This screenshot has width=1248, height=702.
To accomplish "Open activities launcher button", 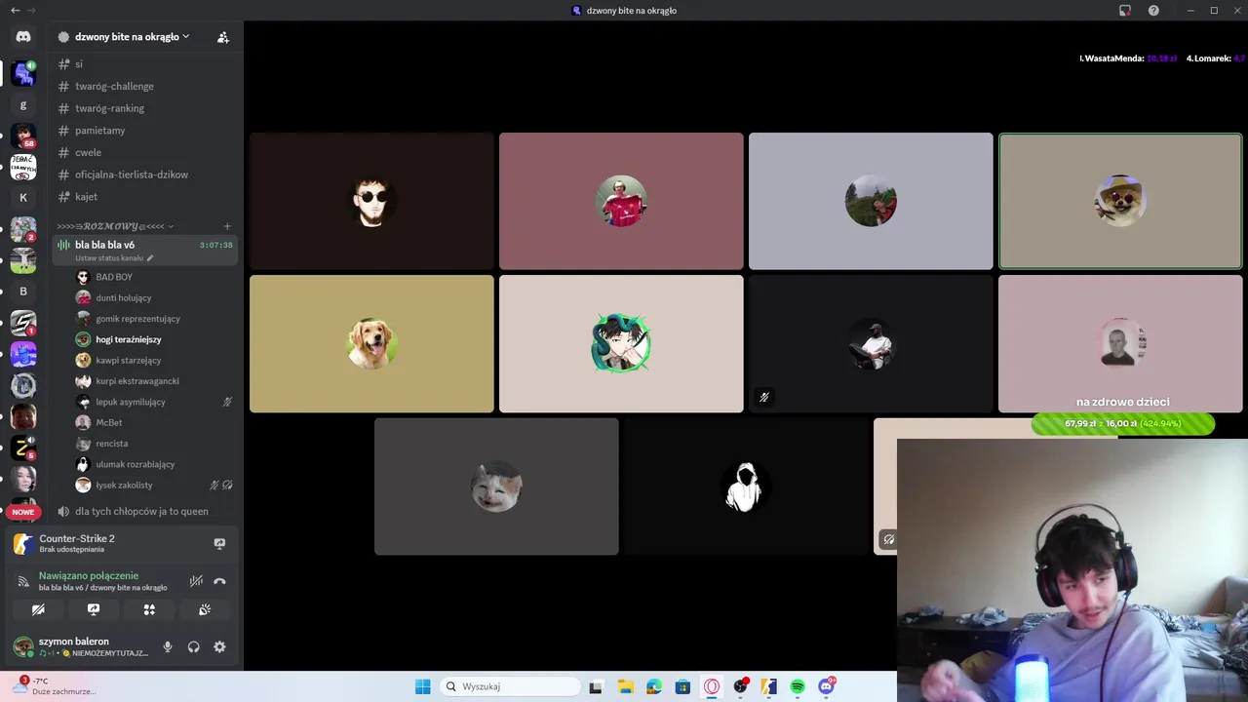I will 149,609.
